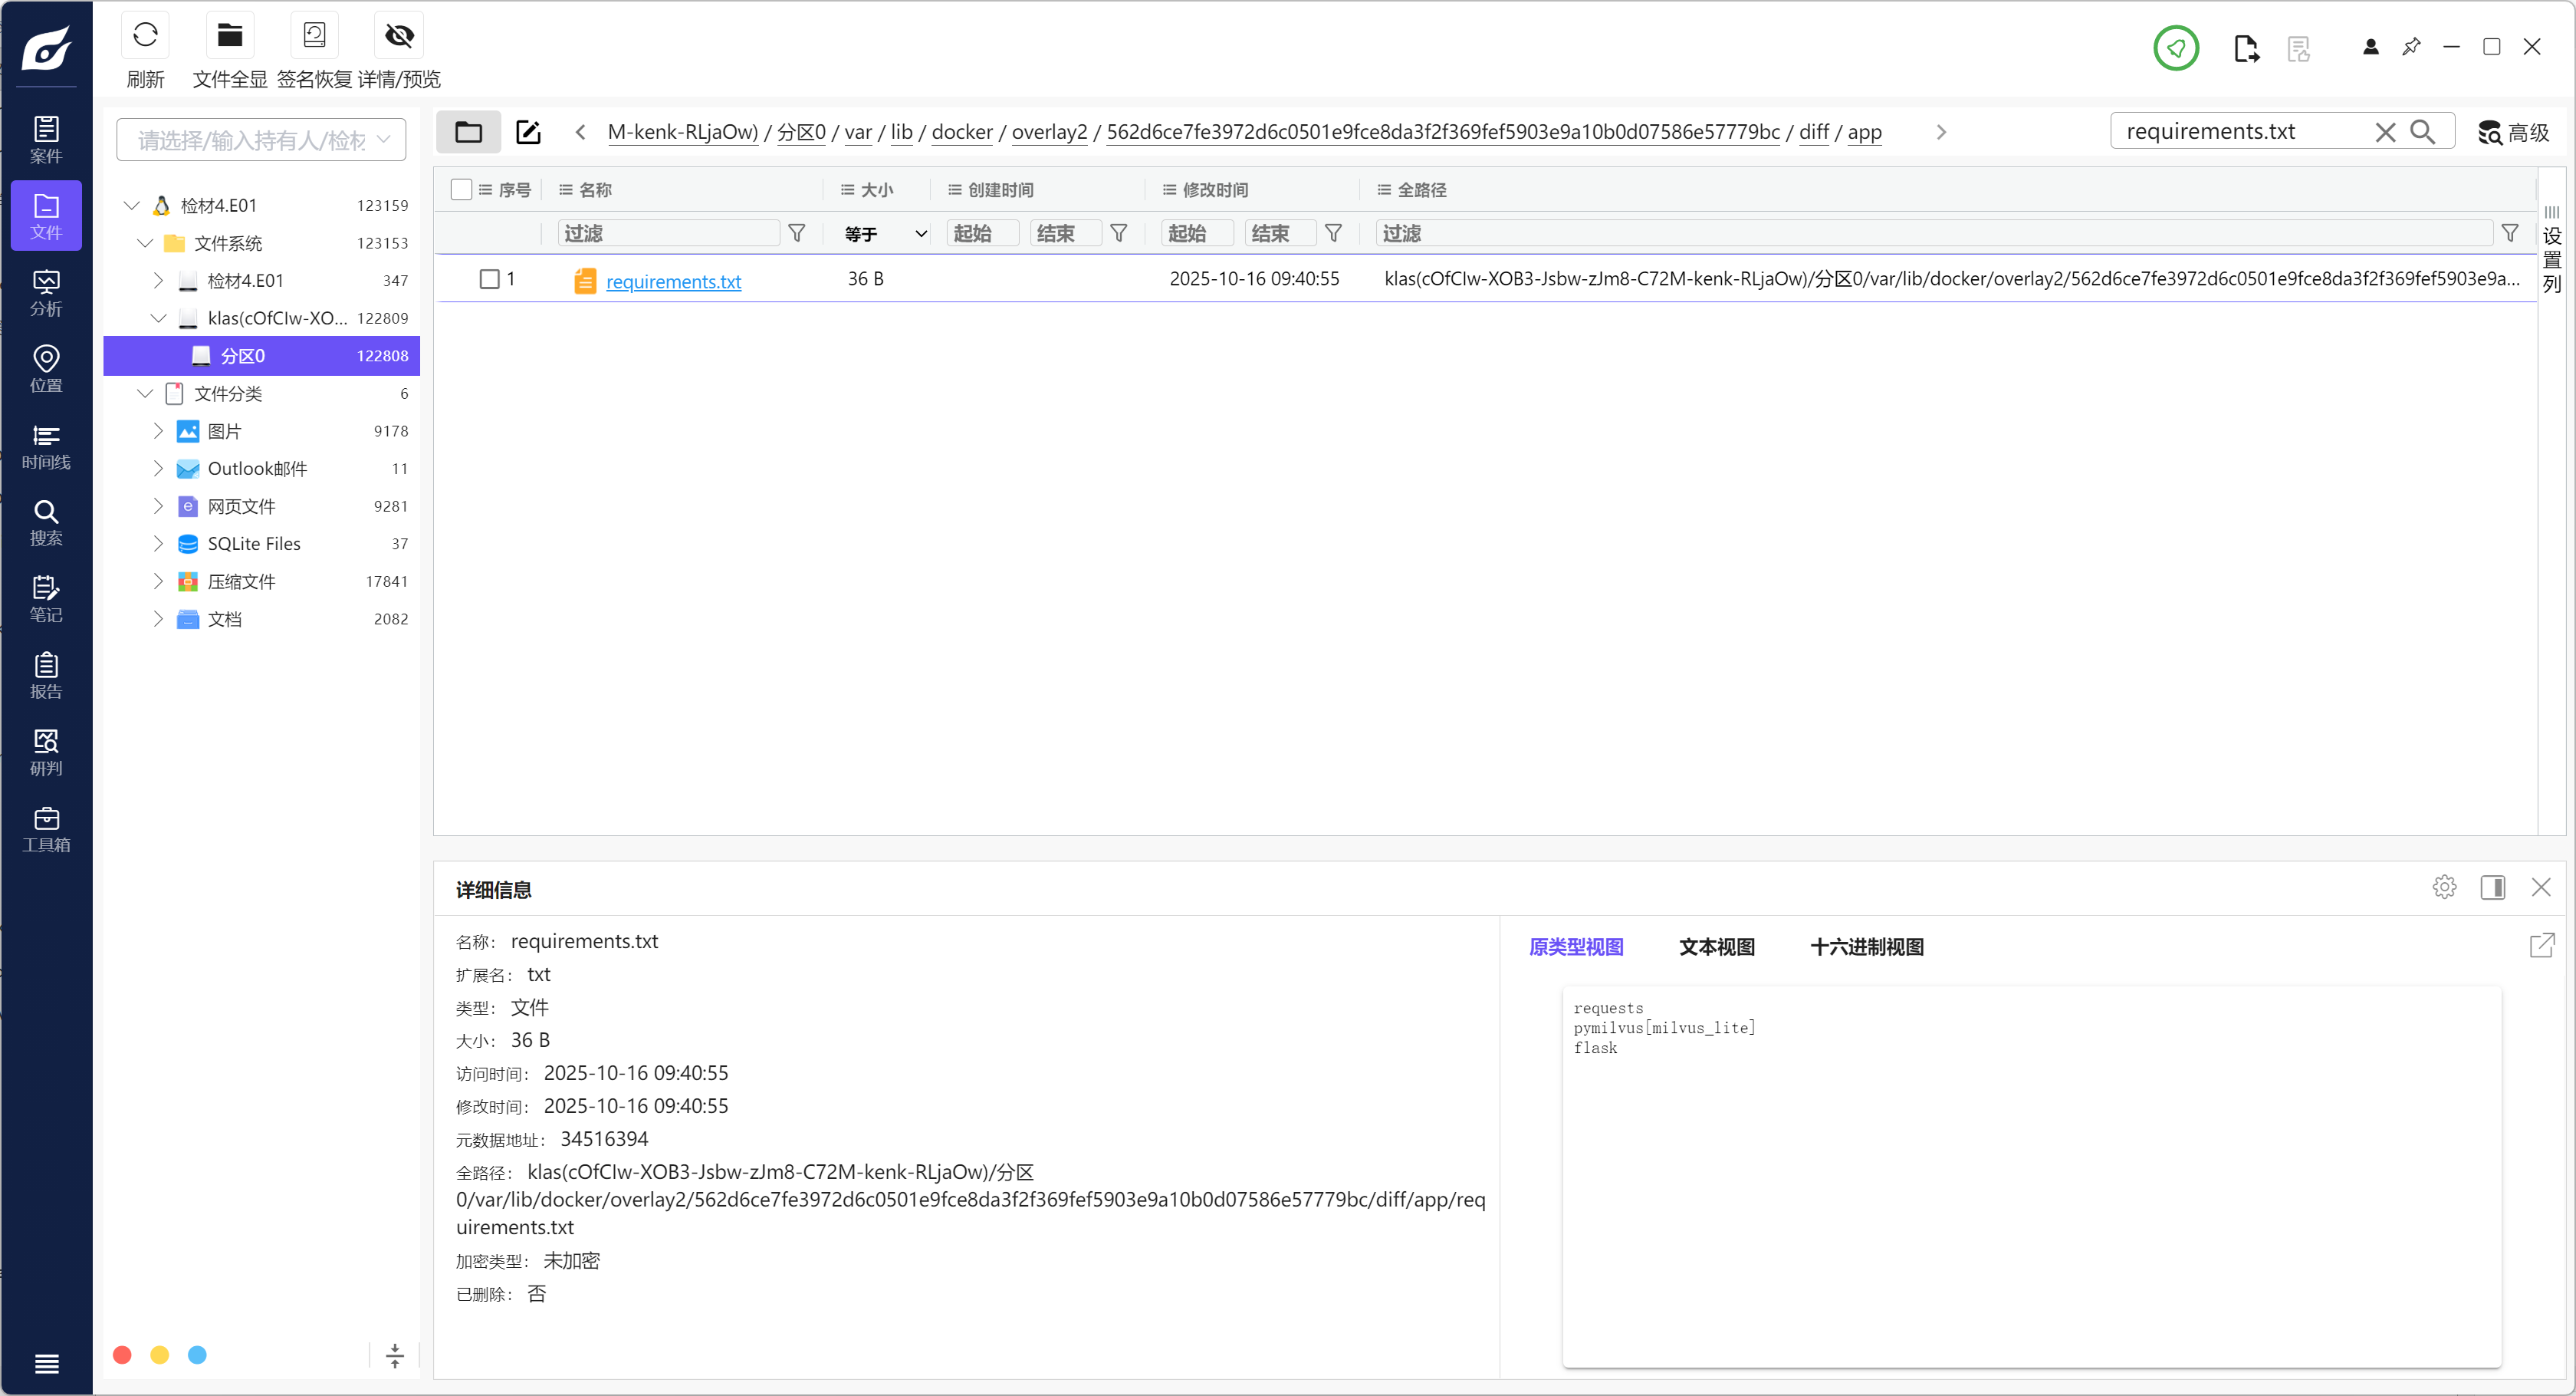This screenshot has width=2576, height=1396.
Task: Click the details panel settings gear
Action: coord(2444,887)
